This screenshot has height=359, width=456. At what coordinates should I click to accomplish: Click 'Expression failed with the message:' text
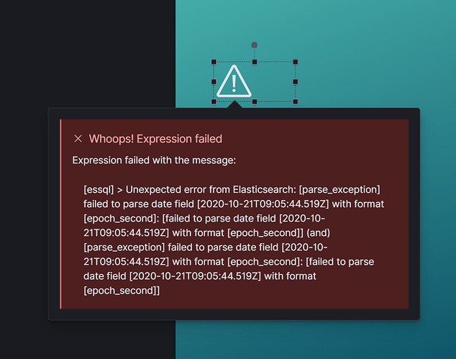[x=154, y=160]
